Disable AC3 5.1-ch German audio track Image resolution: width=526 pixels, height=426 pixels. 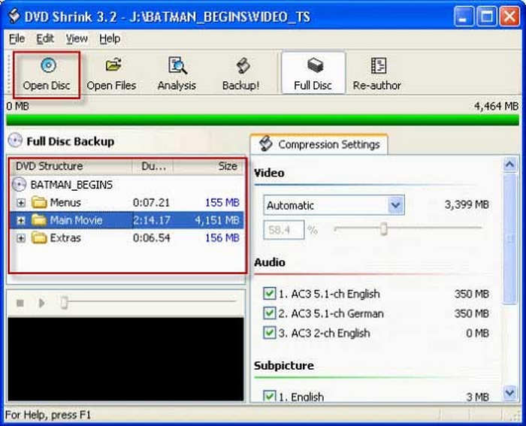270,313
